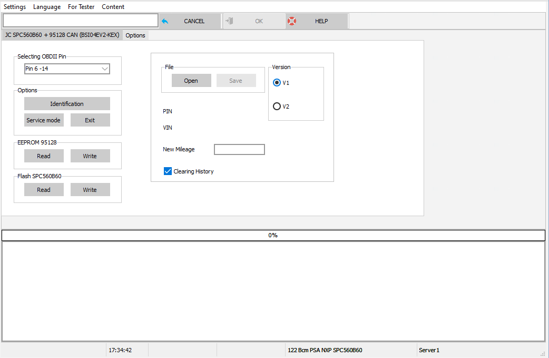This screenshot has height=358, width=549.
Task: Select the JC SPC560B60 + 95128 CAN tab
Action: [x=61, y=35]
